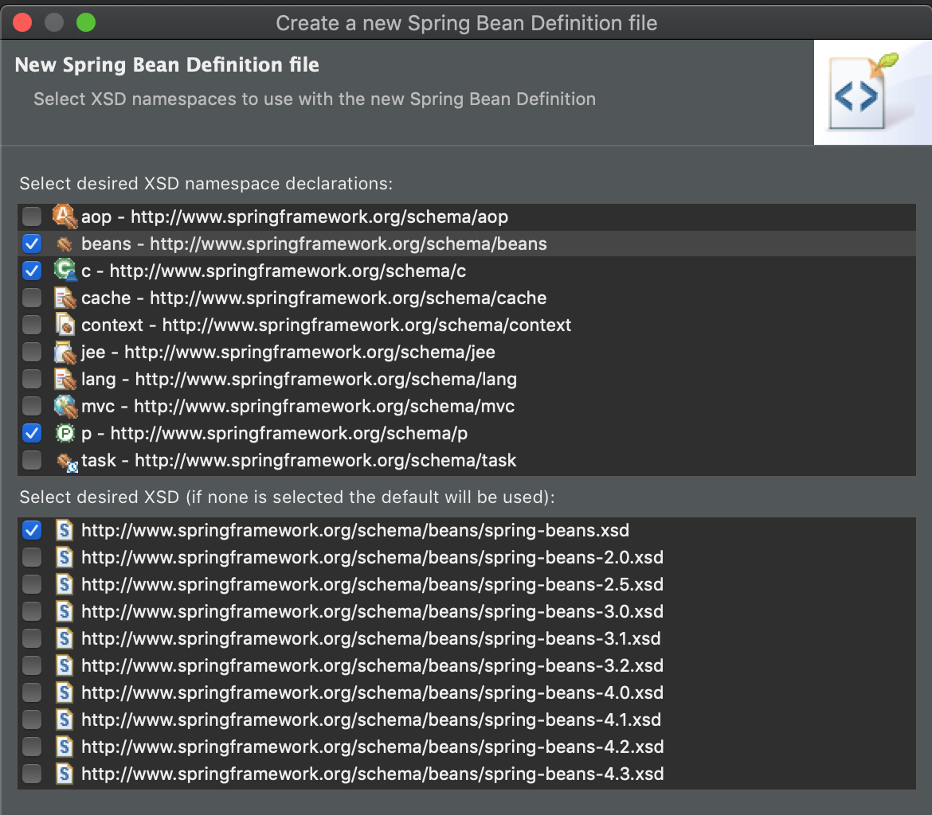Check the spring-beans-2.5.xsd checkbox

[32, 584]
